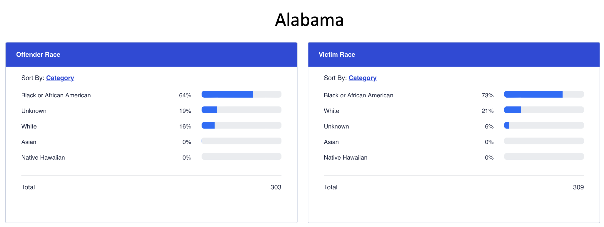The width and height of the screenshot is (604, 227).
Task: Click the Alabama page title
Action: click(309, 20)
